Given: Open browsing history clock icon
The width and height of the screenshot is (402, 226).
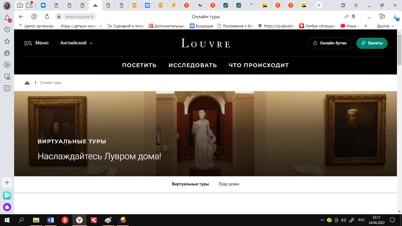Looking at the screenshot, I should [x=7, y=29].
